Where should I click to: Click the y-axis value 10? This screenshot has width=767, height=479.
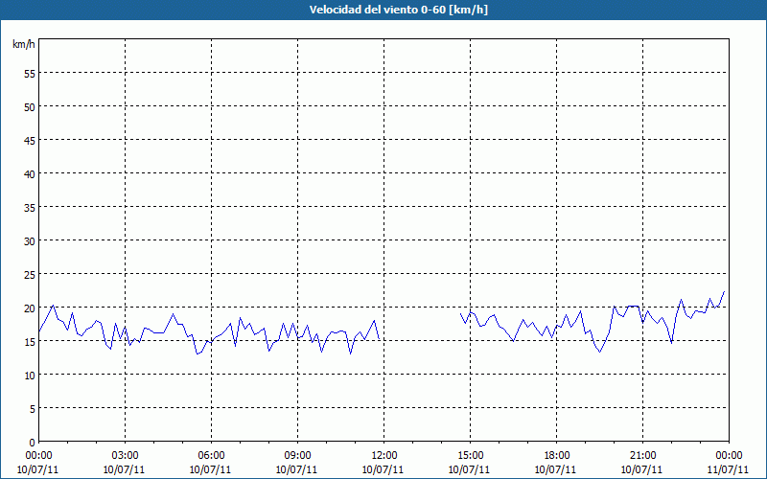tap(30, 375)
